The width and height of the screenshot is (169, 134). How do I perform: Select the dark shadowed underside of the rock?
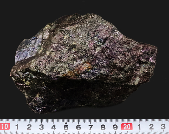pyautogui.click(x=65, y=96)
